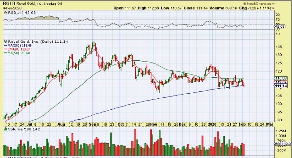This screenshot has height=158, width=292.
Task: Click the 135 price axis label
Action: pos(278,47)
